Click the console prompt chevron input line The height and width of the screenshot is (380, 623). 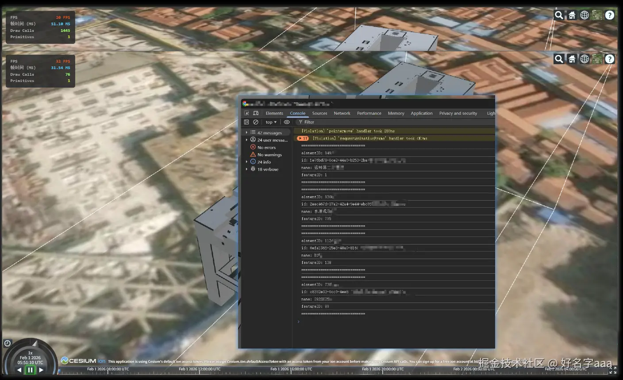394,322
